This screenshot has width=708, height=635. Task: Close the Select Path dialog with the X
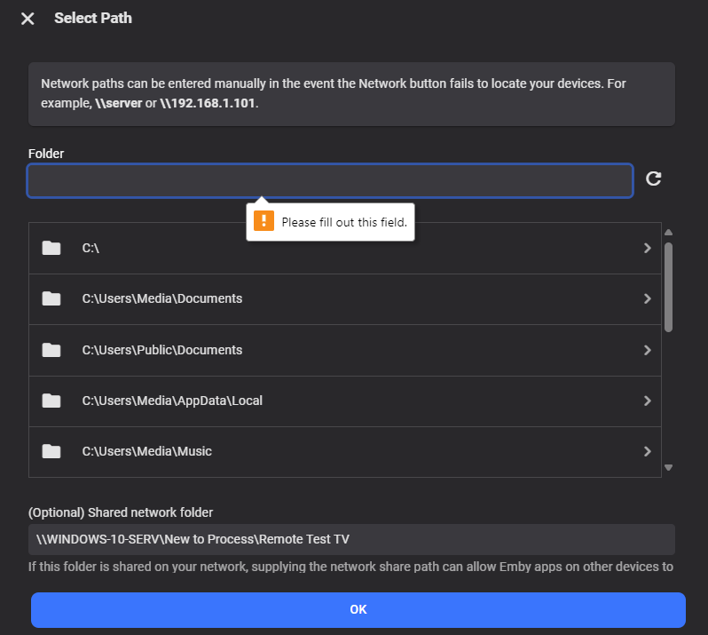[28, 19]
